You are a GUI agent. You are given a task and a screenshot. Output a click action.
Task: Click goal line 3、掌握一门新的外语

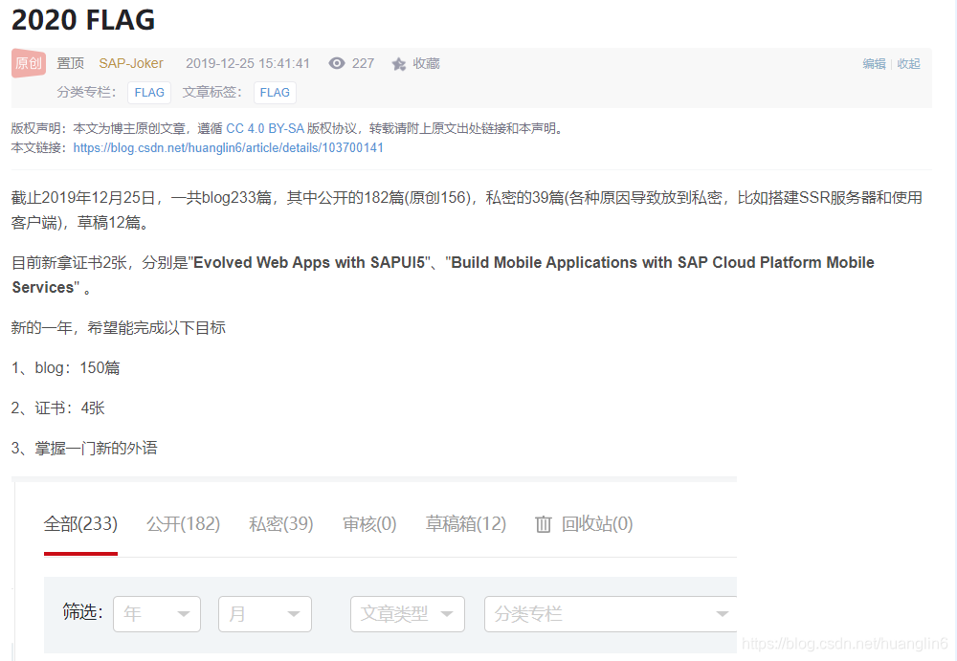tap(84, 449)
